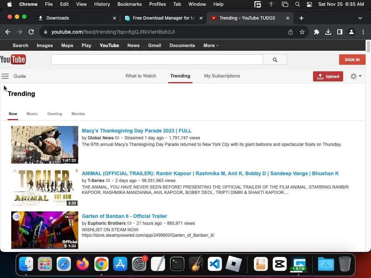371x278 pixels.
Task: Click the ANIMAL trailer thumbnail
Action: [x=45, y=188]
